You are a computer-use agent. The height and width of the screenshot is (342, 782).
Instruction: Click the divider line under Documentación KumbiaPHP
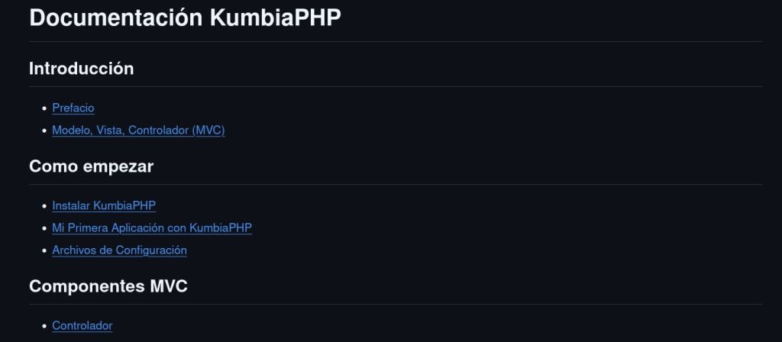[396, 41]
